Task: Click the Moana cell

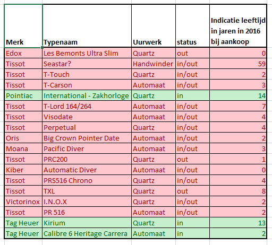Action: pyautogui.click(x=23, y=148)
